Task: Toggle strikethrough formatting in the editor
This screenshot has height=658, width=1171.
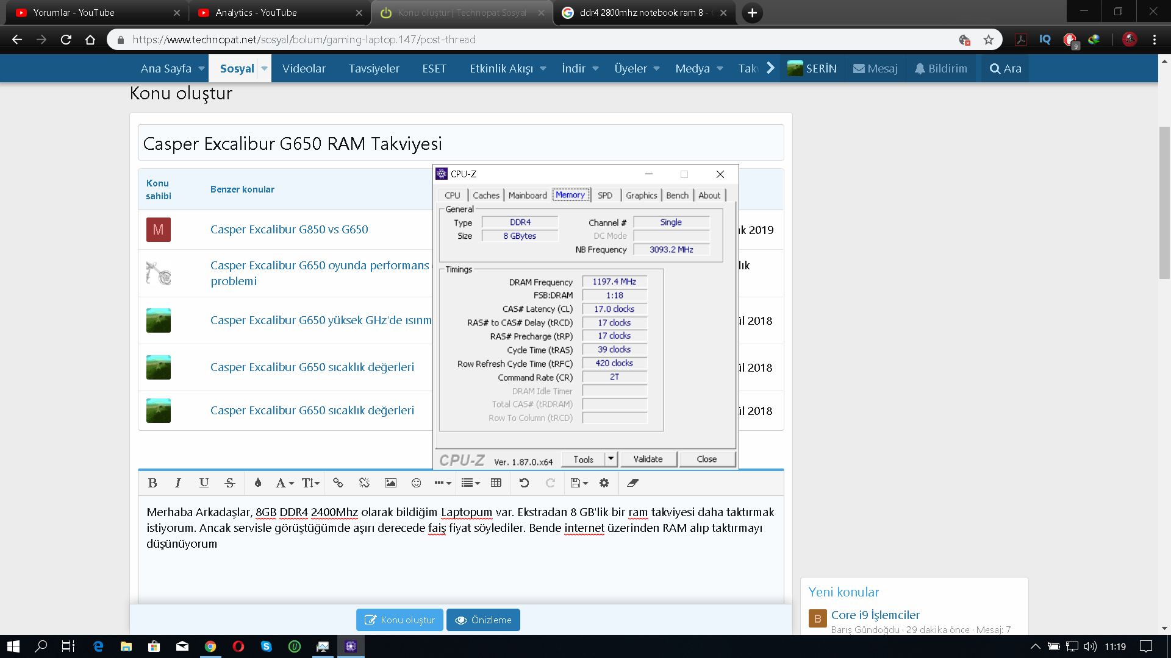Action: click(x=230, y=483)
